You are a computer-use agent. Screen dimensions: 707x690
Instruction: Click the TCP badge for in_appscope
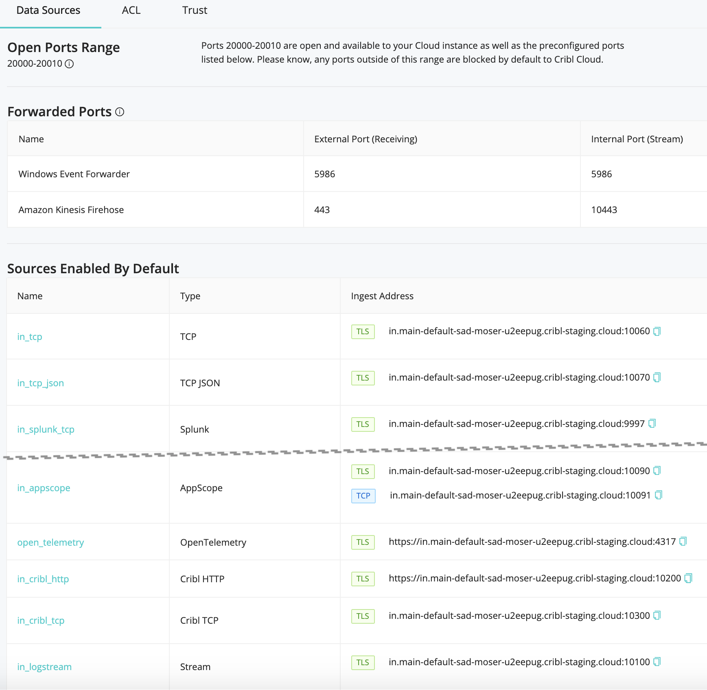363,496
